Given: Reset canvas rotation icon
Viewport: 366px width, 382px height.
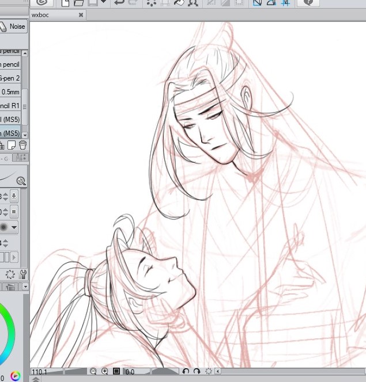Looking at the screenshot, I should click(209, 371).
